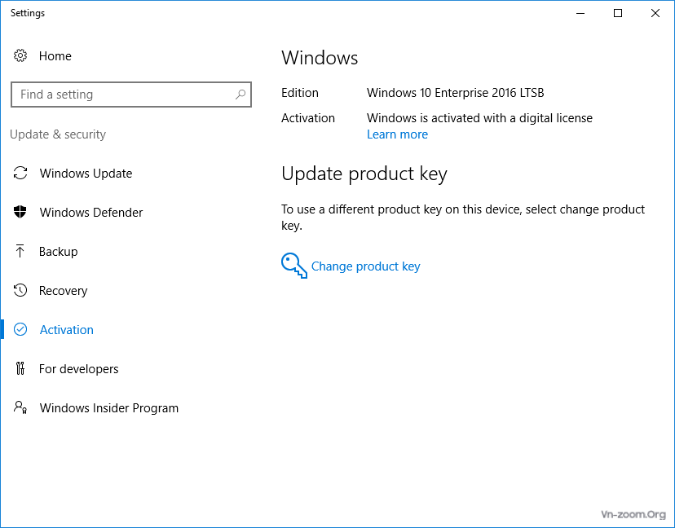Click the Windows heading text
675x528 pixels.
(320, 58)
